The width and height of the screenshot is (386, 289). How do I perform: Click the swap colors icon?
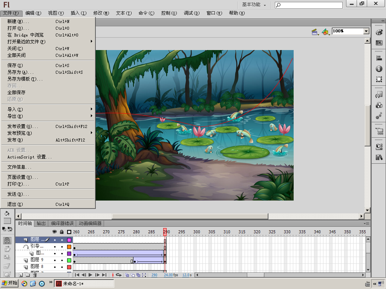pyautogui.click(x=10, y=229)
